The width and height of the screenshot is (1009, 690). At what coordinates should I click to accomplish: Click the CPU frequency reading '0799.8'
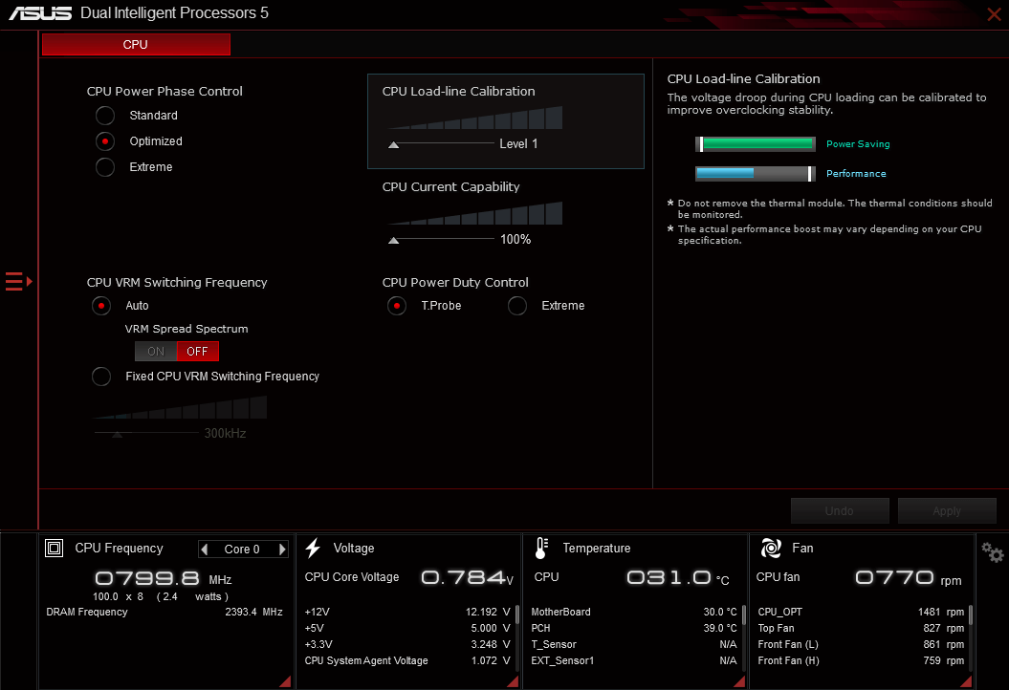pos(147,578)
